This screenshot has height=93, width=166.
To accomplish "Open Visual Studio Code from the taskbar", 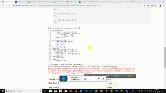I will tap(86, 91).
